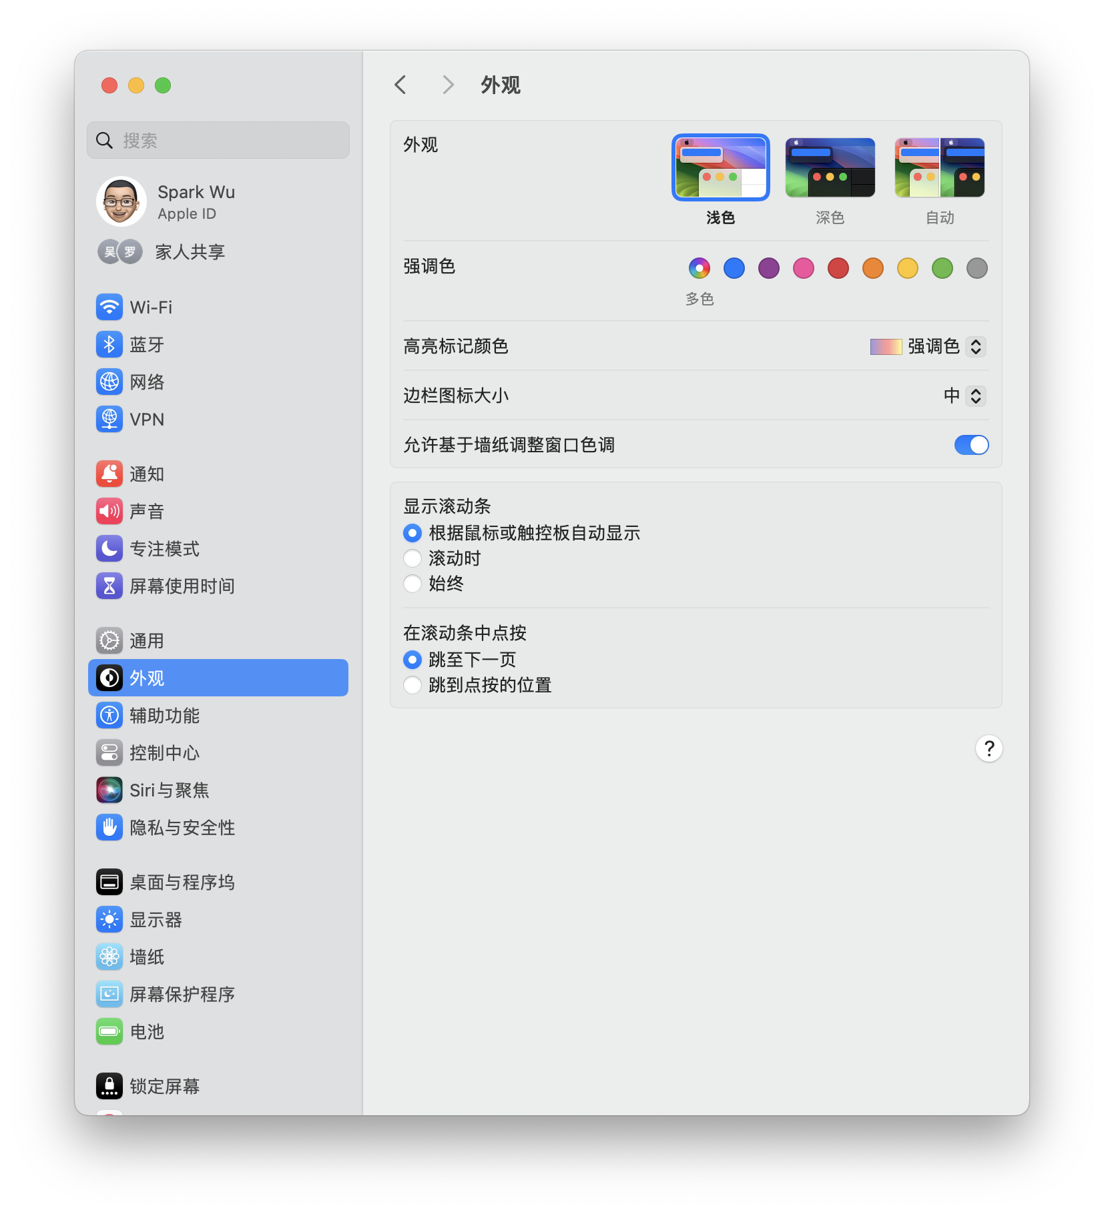Select the VPN sidebar icon

(109, 419)
